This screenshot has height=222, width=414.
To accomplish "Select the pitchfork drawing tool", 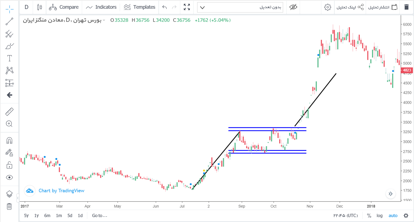I will 9,34.
